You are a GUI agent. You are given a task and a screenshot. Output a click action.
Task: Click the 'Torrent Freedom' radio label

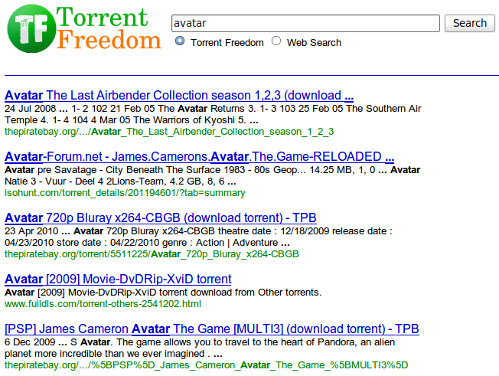pyautogui.click(x=227, y=43)
